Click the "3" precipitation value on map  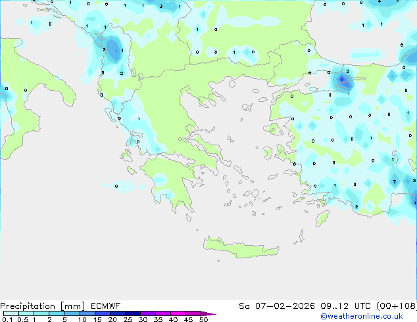tap(161, 6)
